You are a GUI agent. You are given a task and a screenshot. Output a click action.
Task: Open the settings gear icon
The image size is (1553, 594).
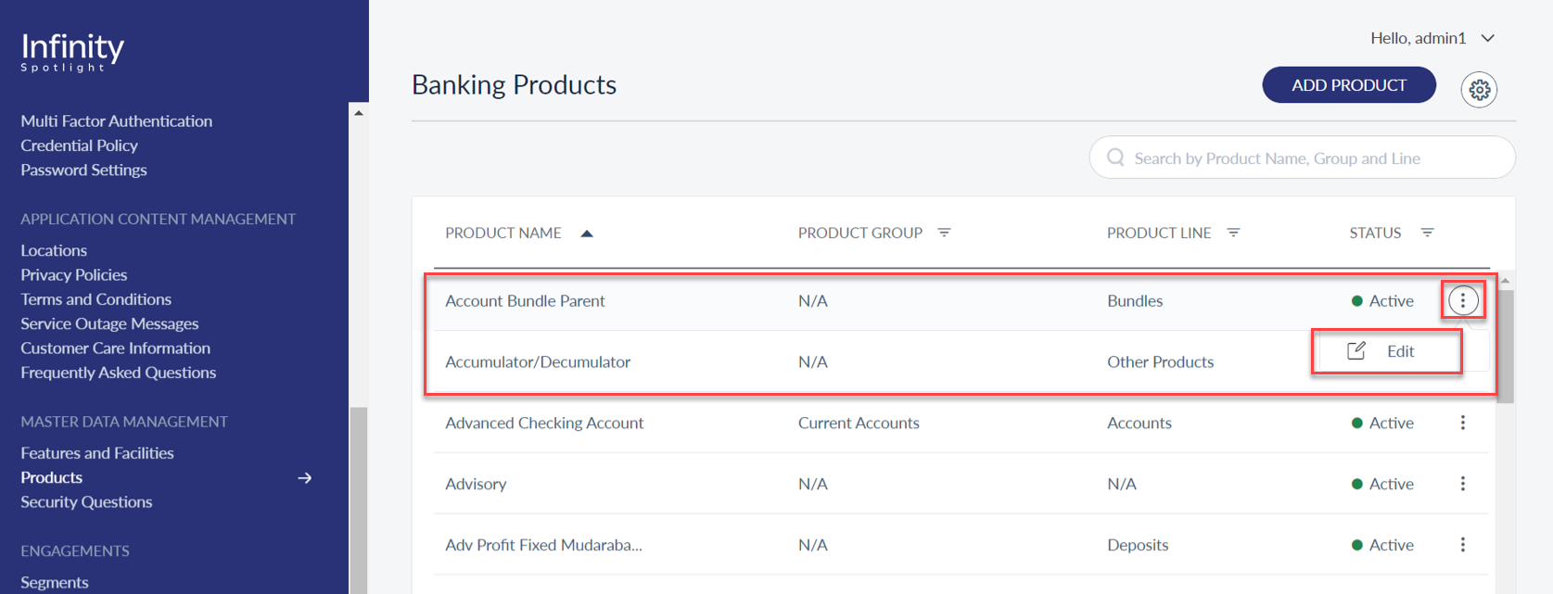coord(1479,90)
